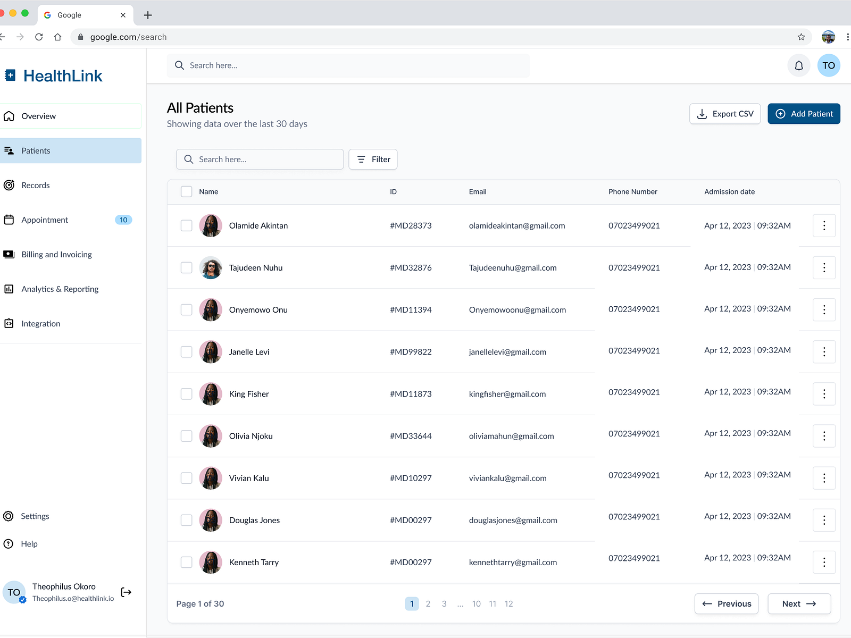Click the HealthLink logo
Screen dimensions: 851x638
pos(54,75)
